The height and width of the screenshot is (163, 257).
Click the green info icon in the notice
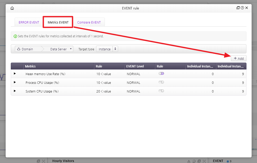(15, 36)
